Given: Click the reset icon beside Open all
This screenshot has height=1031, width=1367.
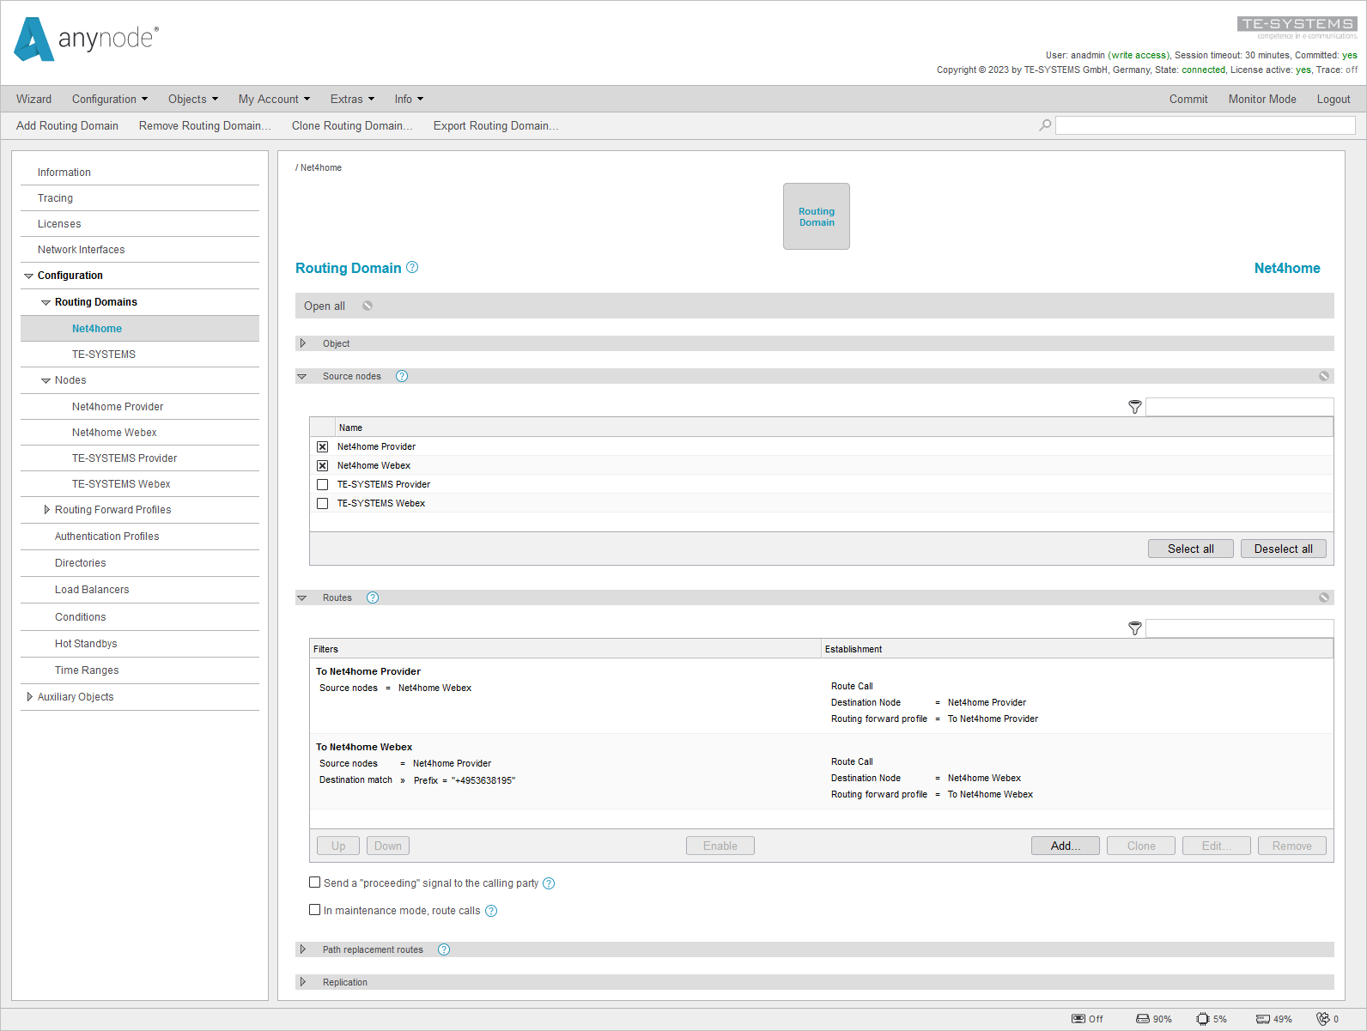Looking at the screenshot, I should (368, 306).
